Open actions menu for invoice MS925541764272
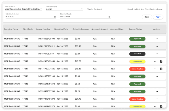 (157, 84)
